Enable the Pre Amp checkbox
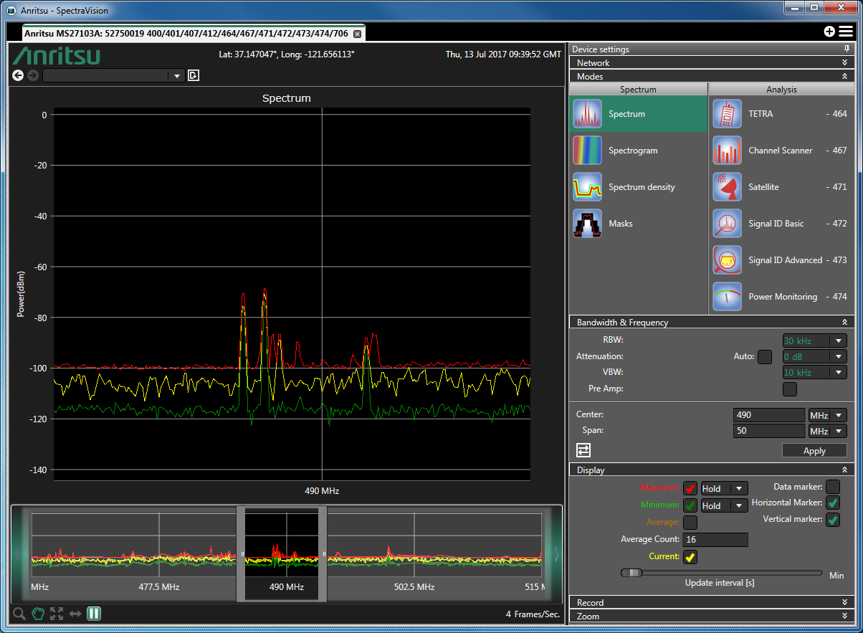863x633 pixels. (x=789, y=389)
